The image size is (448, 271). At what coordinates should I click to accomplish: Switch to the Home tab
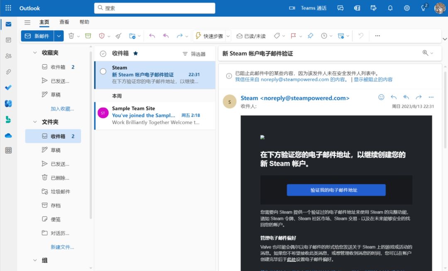44,22
